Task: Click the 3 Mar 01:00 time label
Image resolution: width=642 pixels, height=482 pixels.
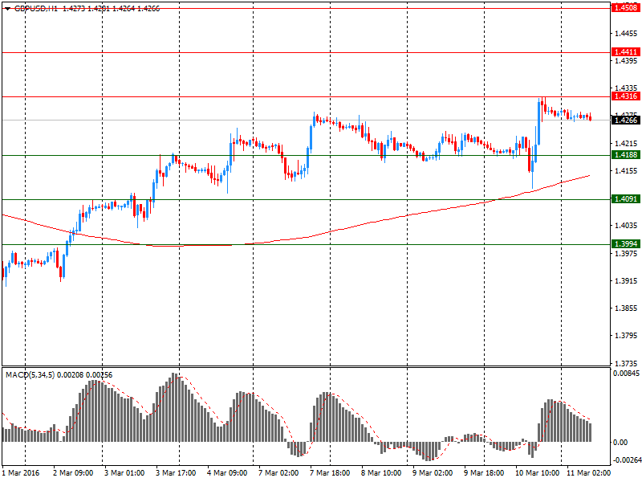Action: (124, 473)
